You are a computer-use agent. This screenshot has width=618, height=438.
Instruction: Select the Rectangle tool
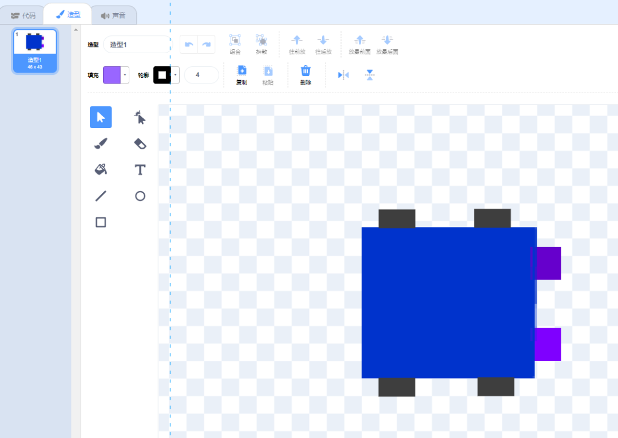coord(101,222)
